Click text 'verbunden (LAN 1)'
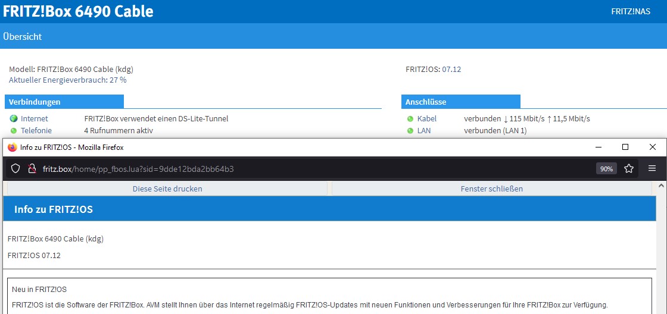 pyautogui.click(x=495, y=130)
